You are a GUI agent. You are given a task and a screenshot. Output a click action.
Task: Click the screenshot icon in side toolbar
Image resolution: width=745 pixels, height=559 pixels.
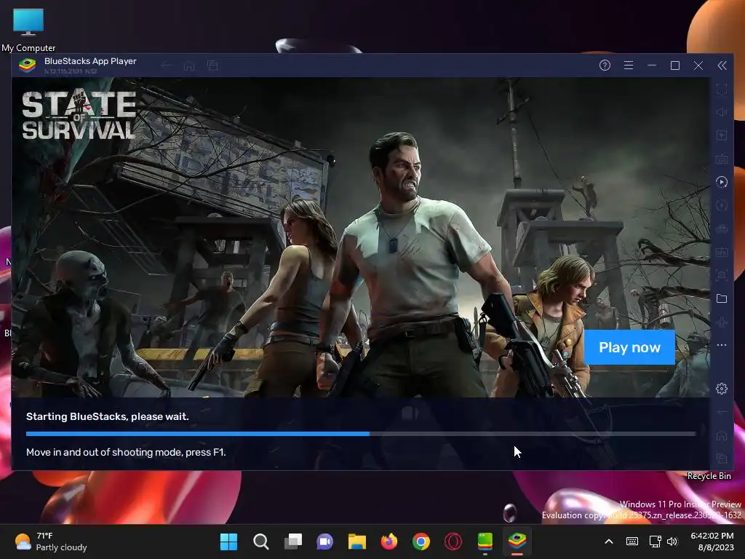721,275
